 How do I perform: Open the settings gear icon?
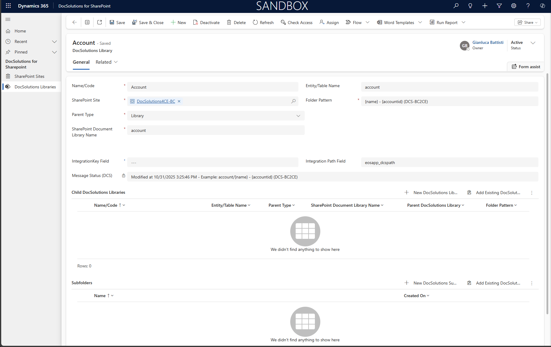pyautogui.click(x=514, y=6)
